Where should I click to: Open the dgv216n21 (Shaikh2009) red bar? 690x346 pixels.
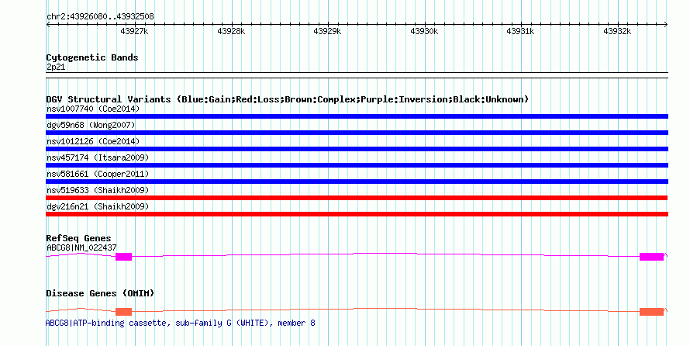[x=357, y=214]
